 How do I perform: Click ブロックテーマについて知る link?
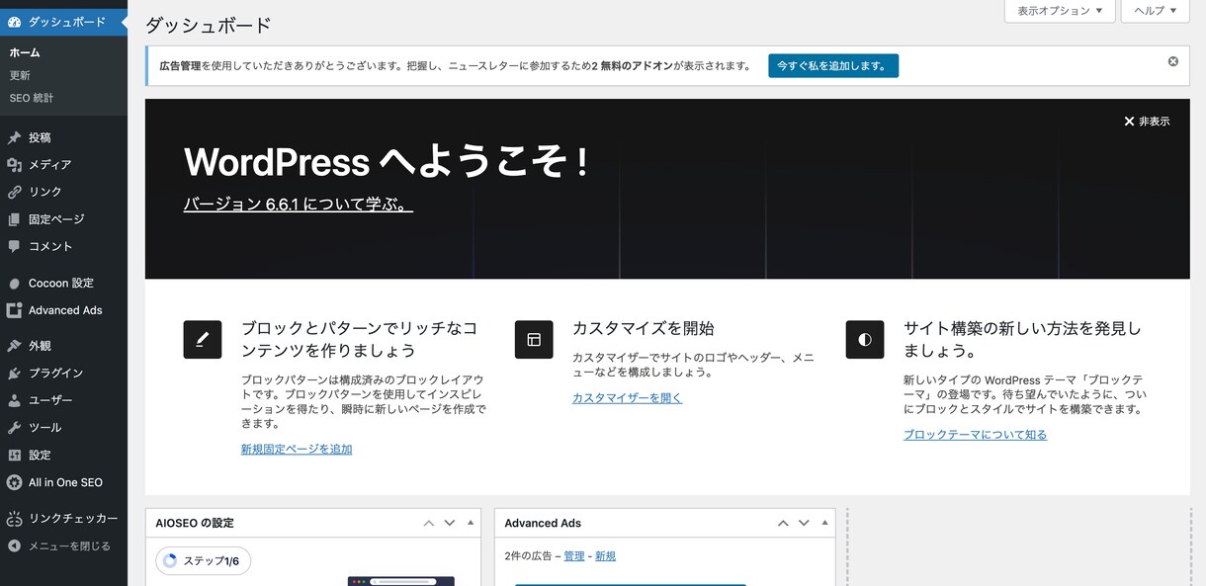click(975, 435)
